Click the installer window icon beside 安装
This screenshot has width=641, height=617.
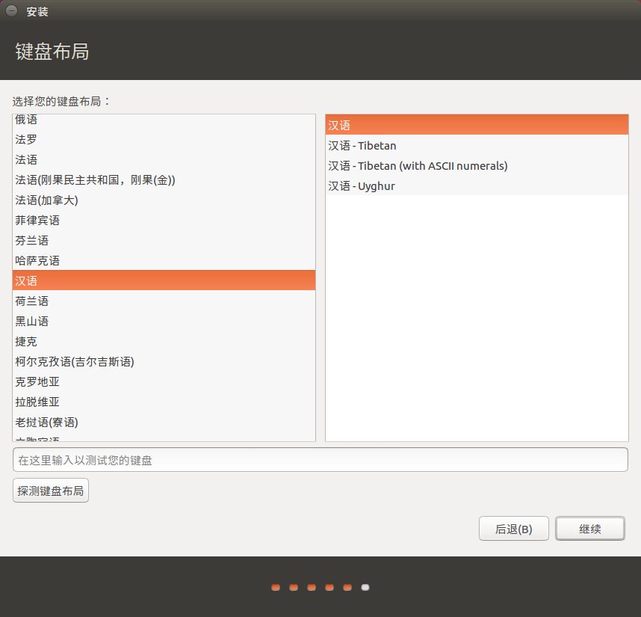10,11
